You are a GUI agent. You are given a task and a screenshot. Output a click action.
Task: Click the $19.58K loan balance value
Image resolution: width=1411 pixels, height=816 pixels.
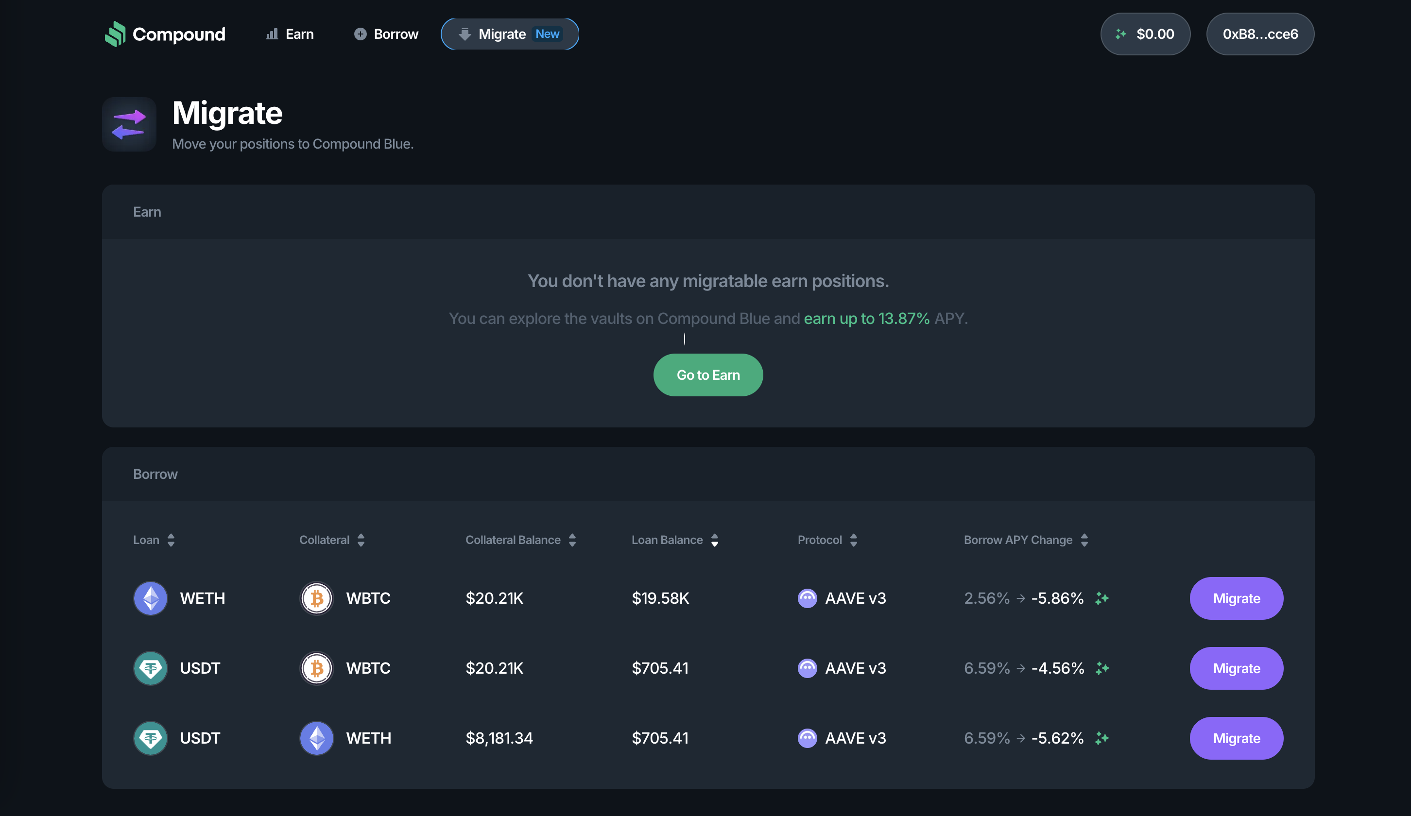[660, 598]
